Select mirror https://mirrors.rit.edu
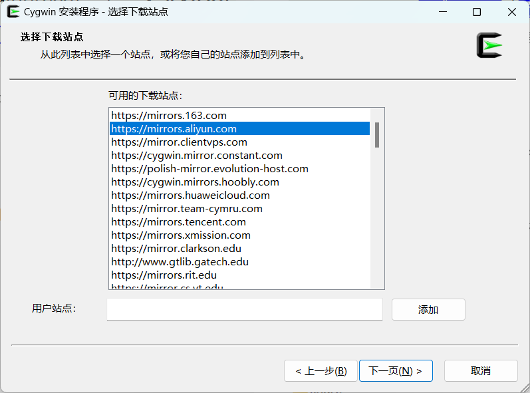This screenshot has height=393, width=530. coord(239,275)
